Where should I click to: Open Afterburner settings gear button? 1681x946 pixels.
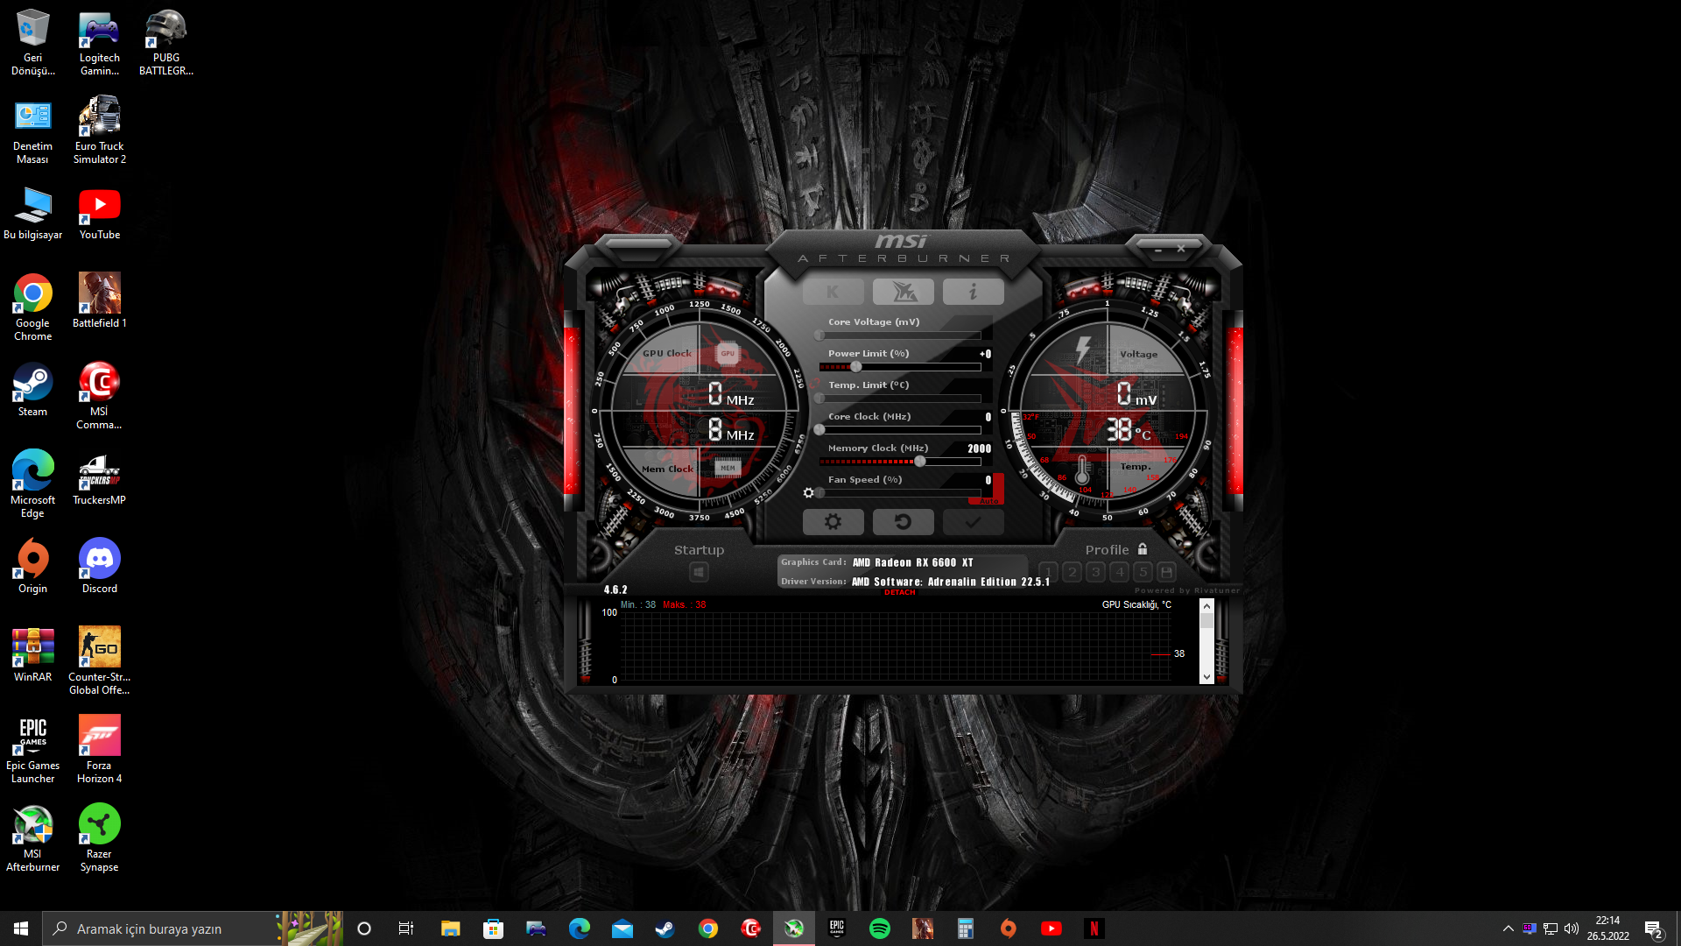point(833,522)
